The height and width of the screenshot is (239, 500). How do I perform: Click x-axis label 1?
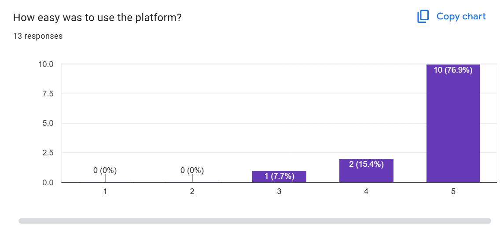pos(105,192)
